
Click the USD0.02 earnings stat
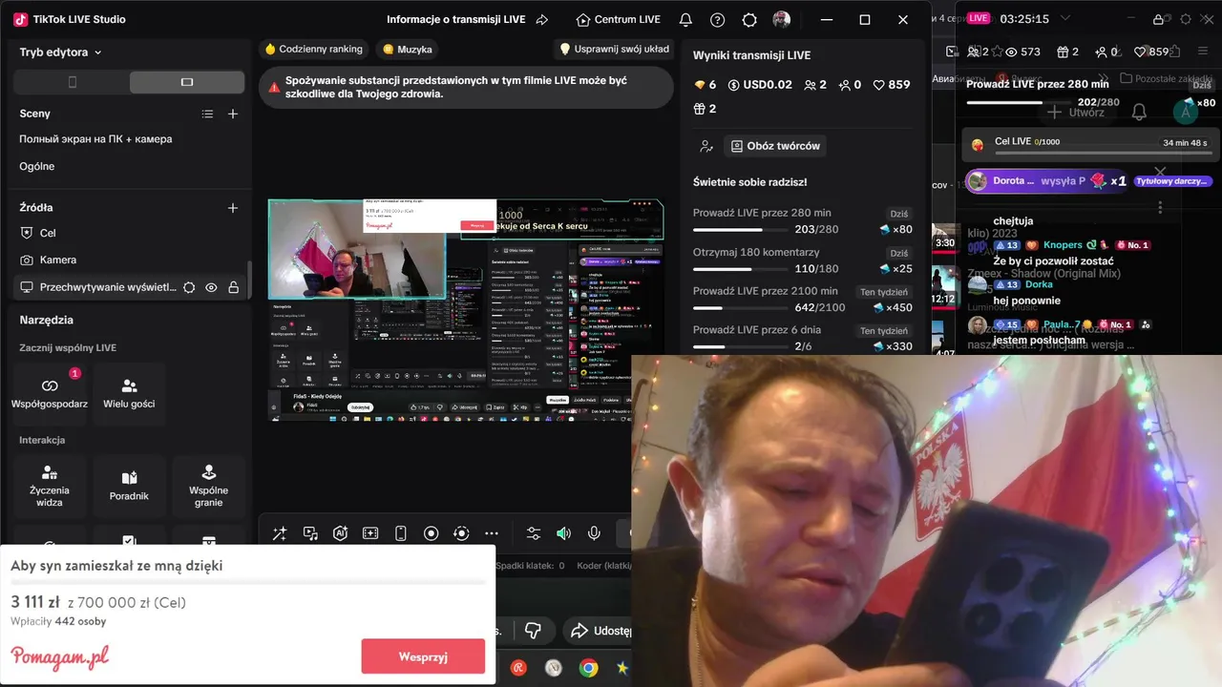tap(760, 85)
